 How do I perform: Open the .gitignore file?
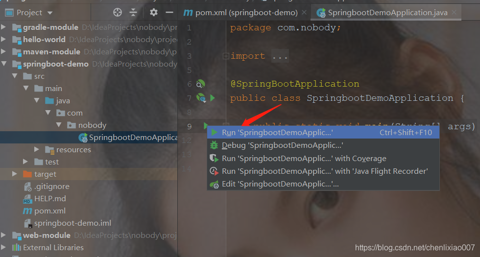click(52, 187)
